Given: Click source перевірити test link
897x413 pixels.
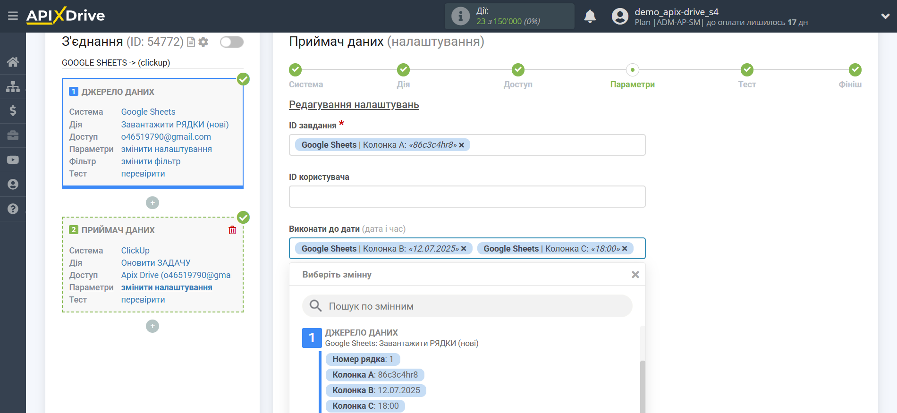Looking at the screenshot, I should pos(143,174).
